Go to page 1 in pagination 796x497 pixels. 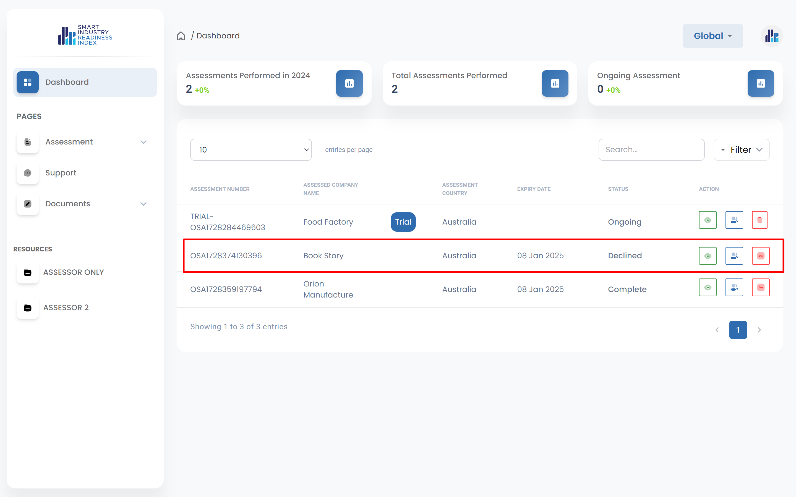(x=738, y=330)
